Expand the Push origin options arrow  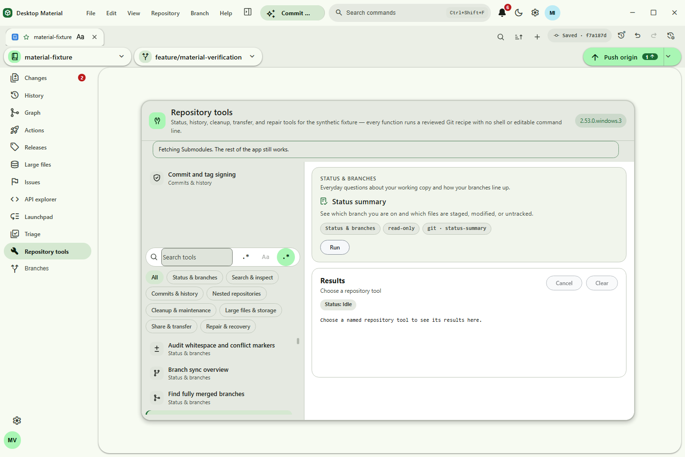click(x=672, y=57)
